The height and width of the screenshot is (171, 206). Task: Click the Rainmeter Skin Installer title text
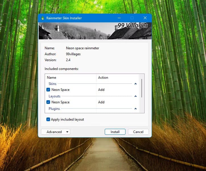point(64,18)
